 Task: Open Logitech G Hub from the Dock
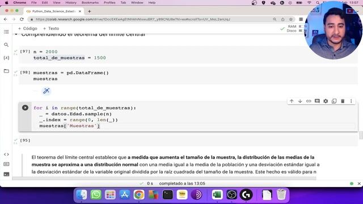click(246, 195)
